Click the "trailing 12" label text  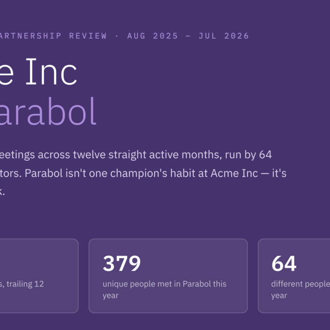pyautogui.click(x=25, y=284)
